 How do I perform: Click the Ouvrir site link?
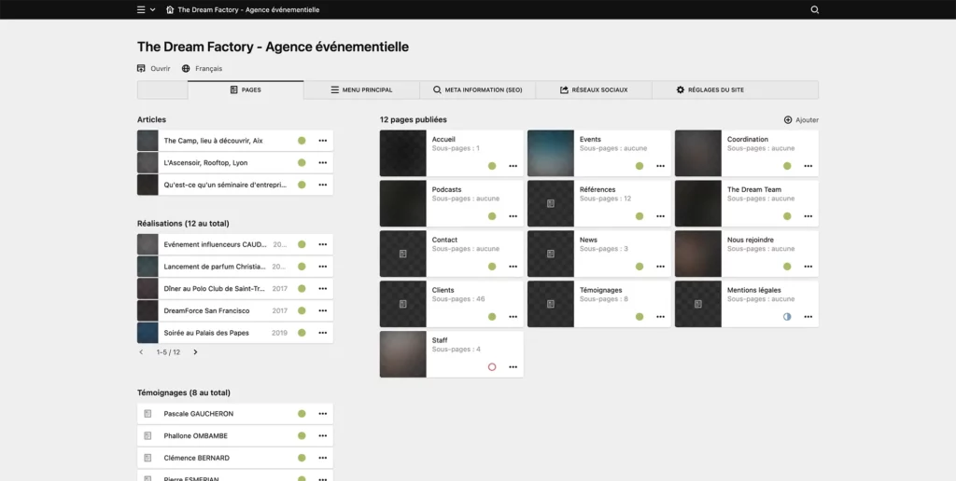pyautogui.click(x=154, y=69)
